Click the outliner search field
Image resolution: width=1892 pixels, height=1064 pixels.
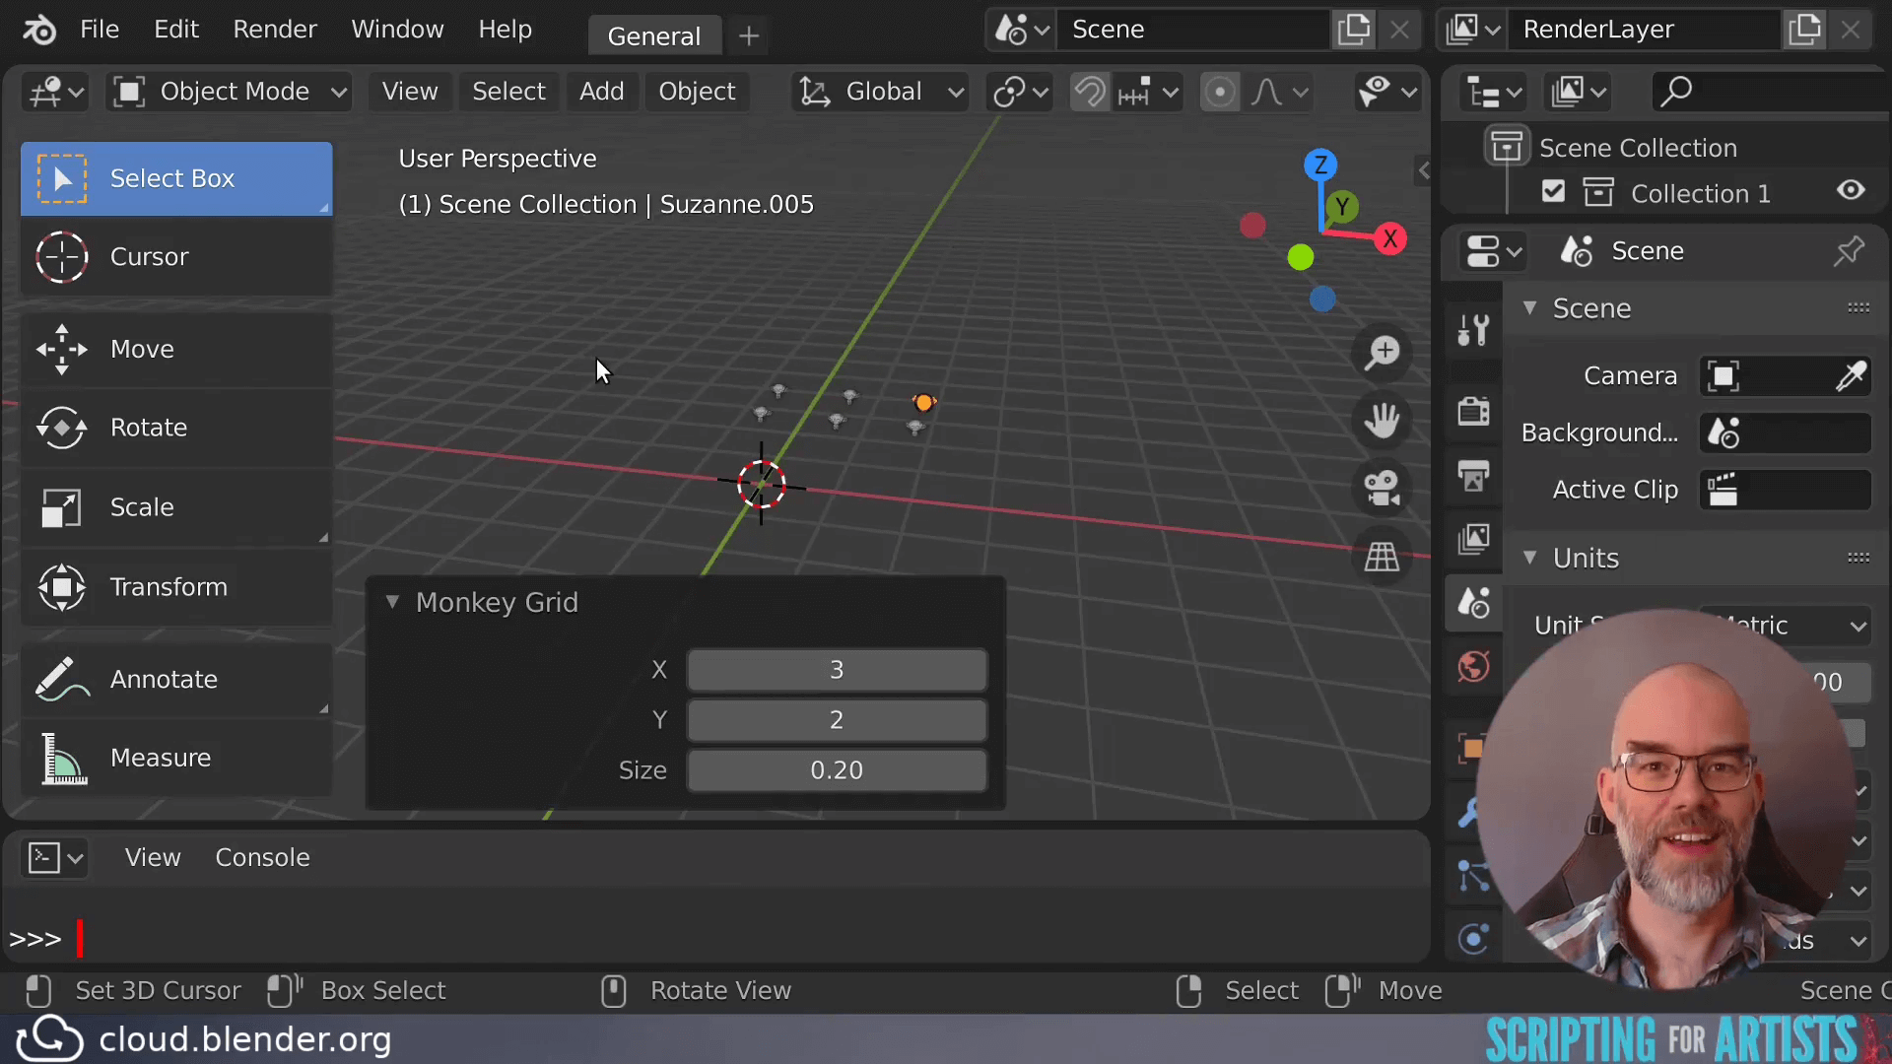coord(1772,92)
